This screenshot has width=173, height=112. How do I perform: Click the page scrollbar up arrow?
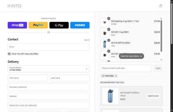[x=172, y=1]
